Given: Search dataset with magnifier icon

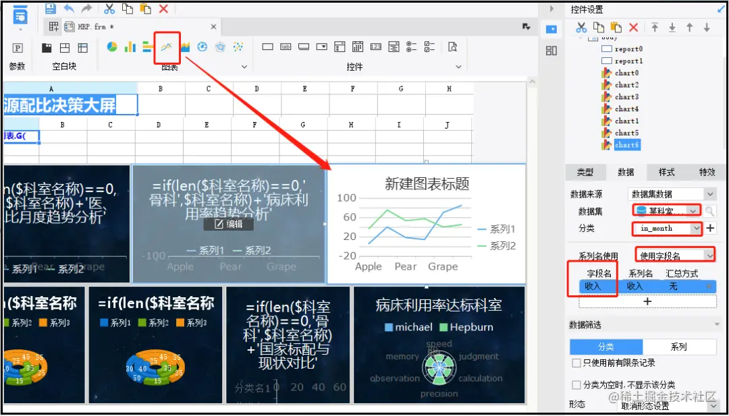Looking at the screenshot, I should coord(710,211).
